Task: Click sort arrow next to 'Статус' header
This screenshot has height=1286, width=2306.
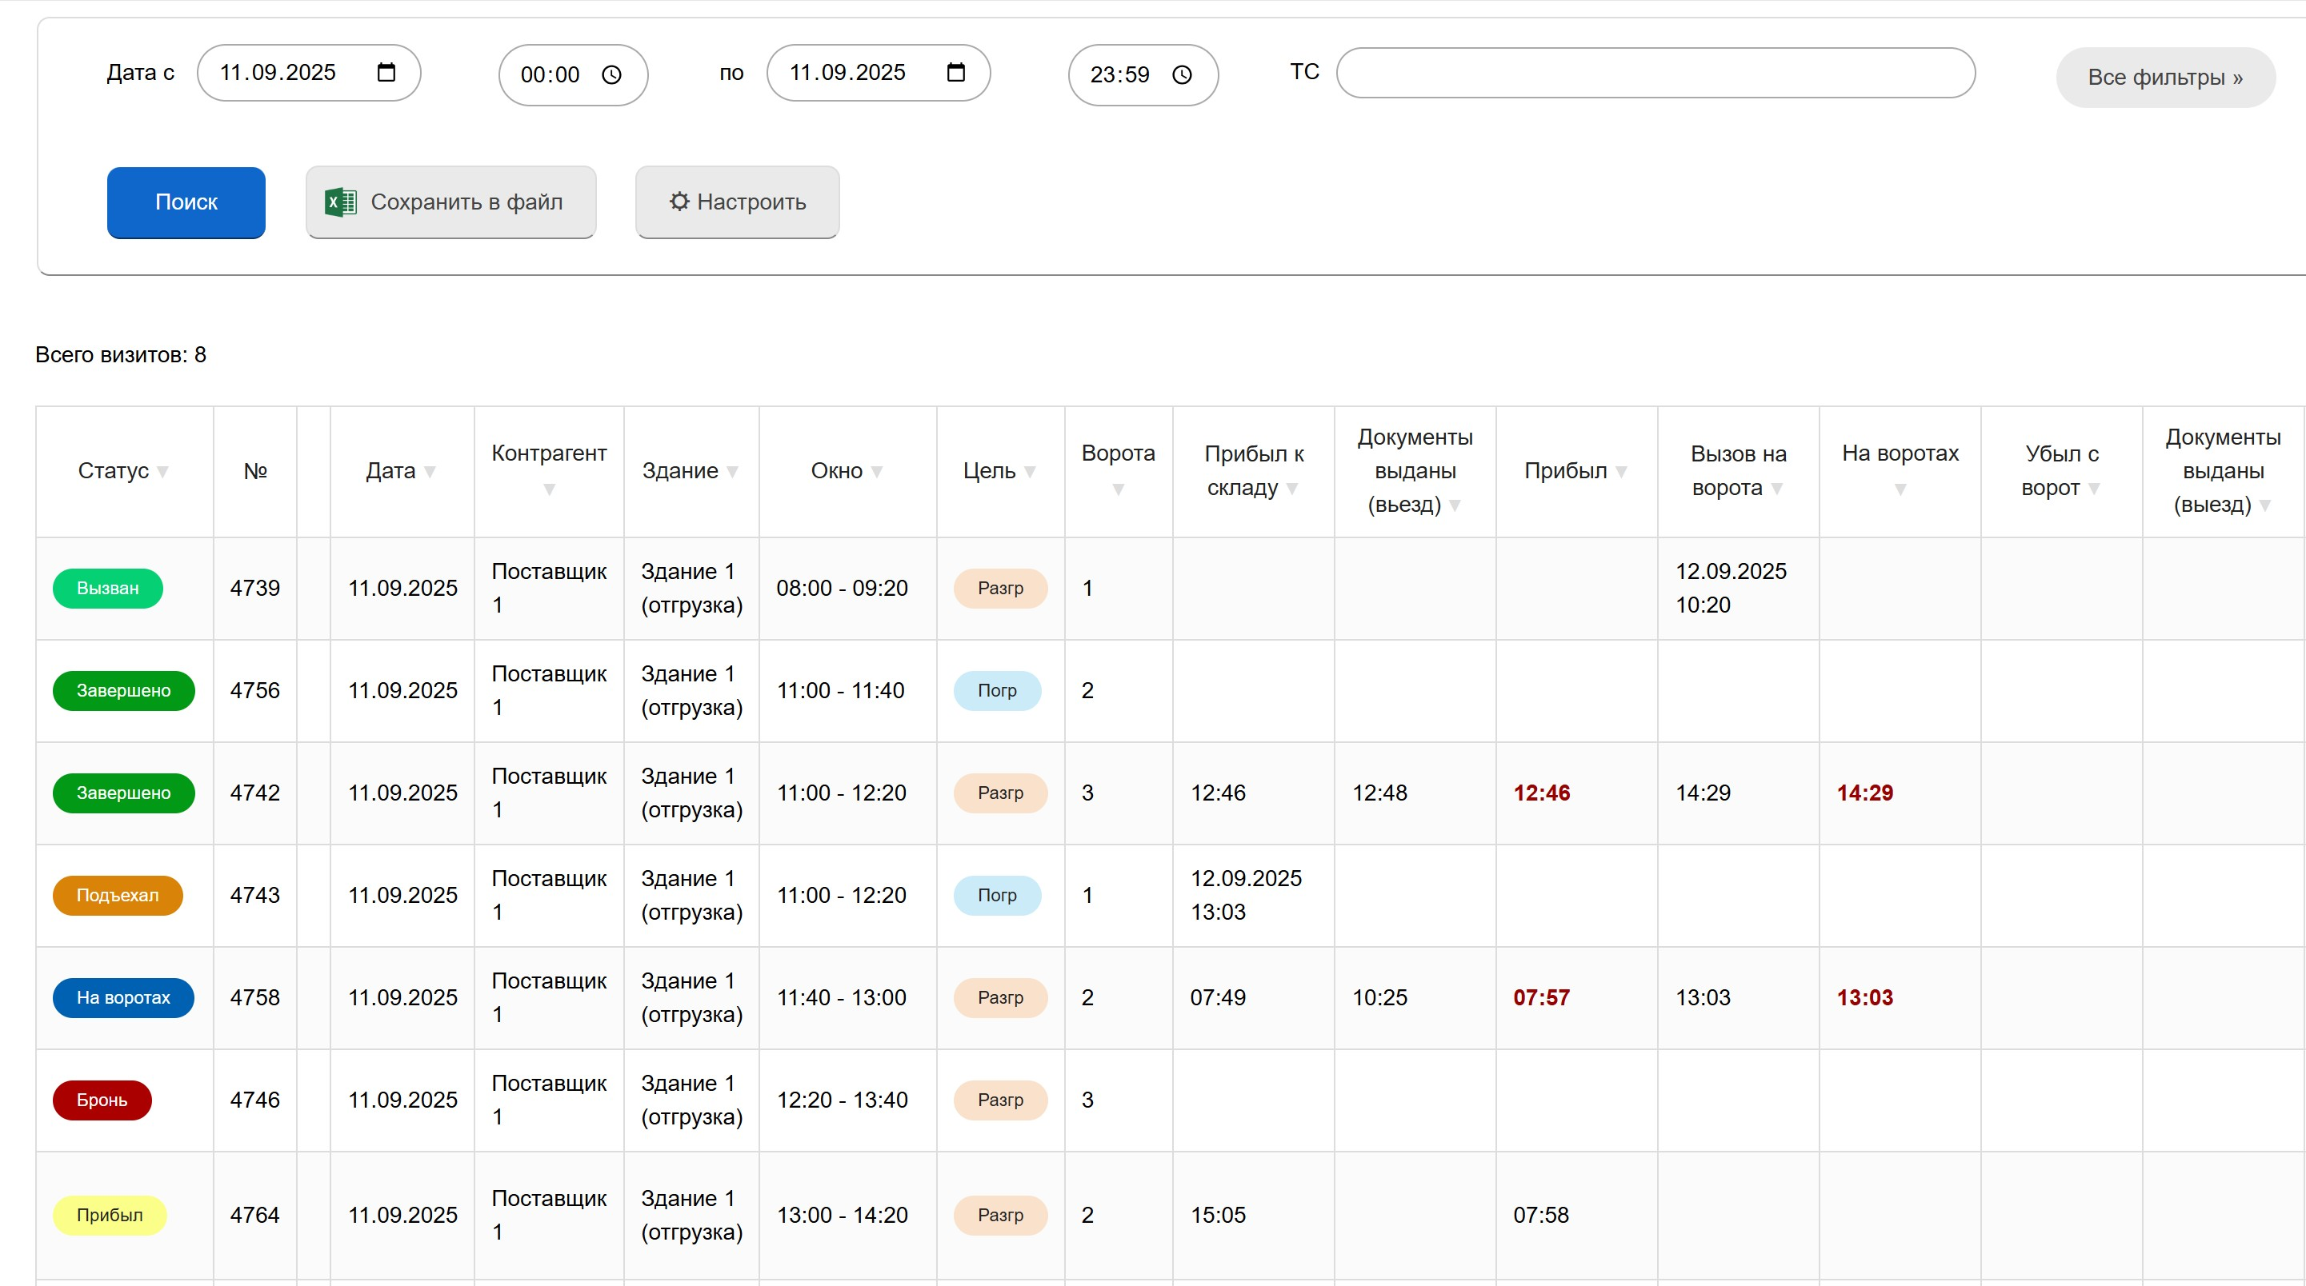Action: coord(163,473)
